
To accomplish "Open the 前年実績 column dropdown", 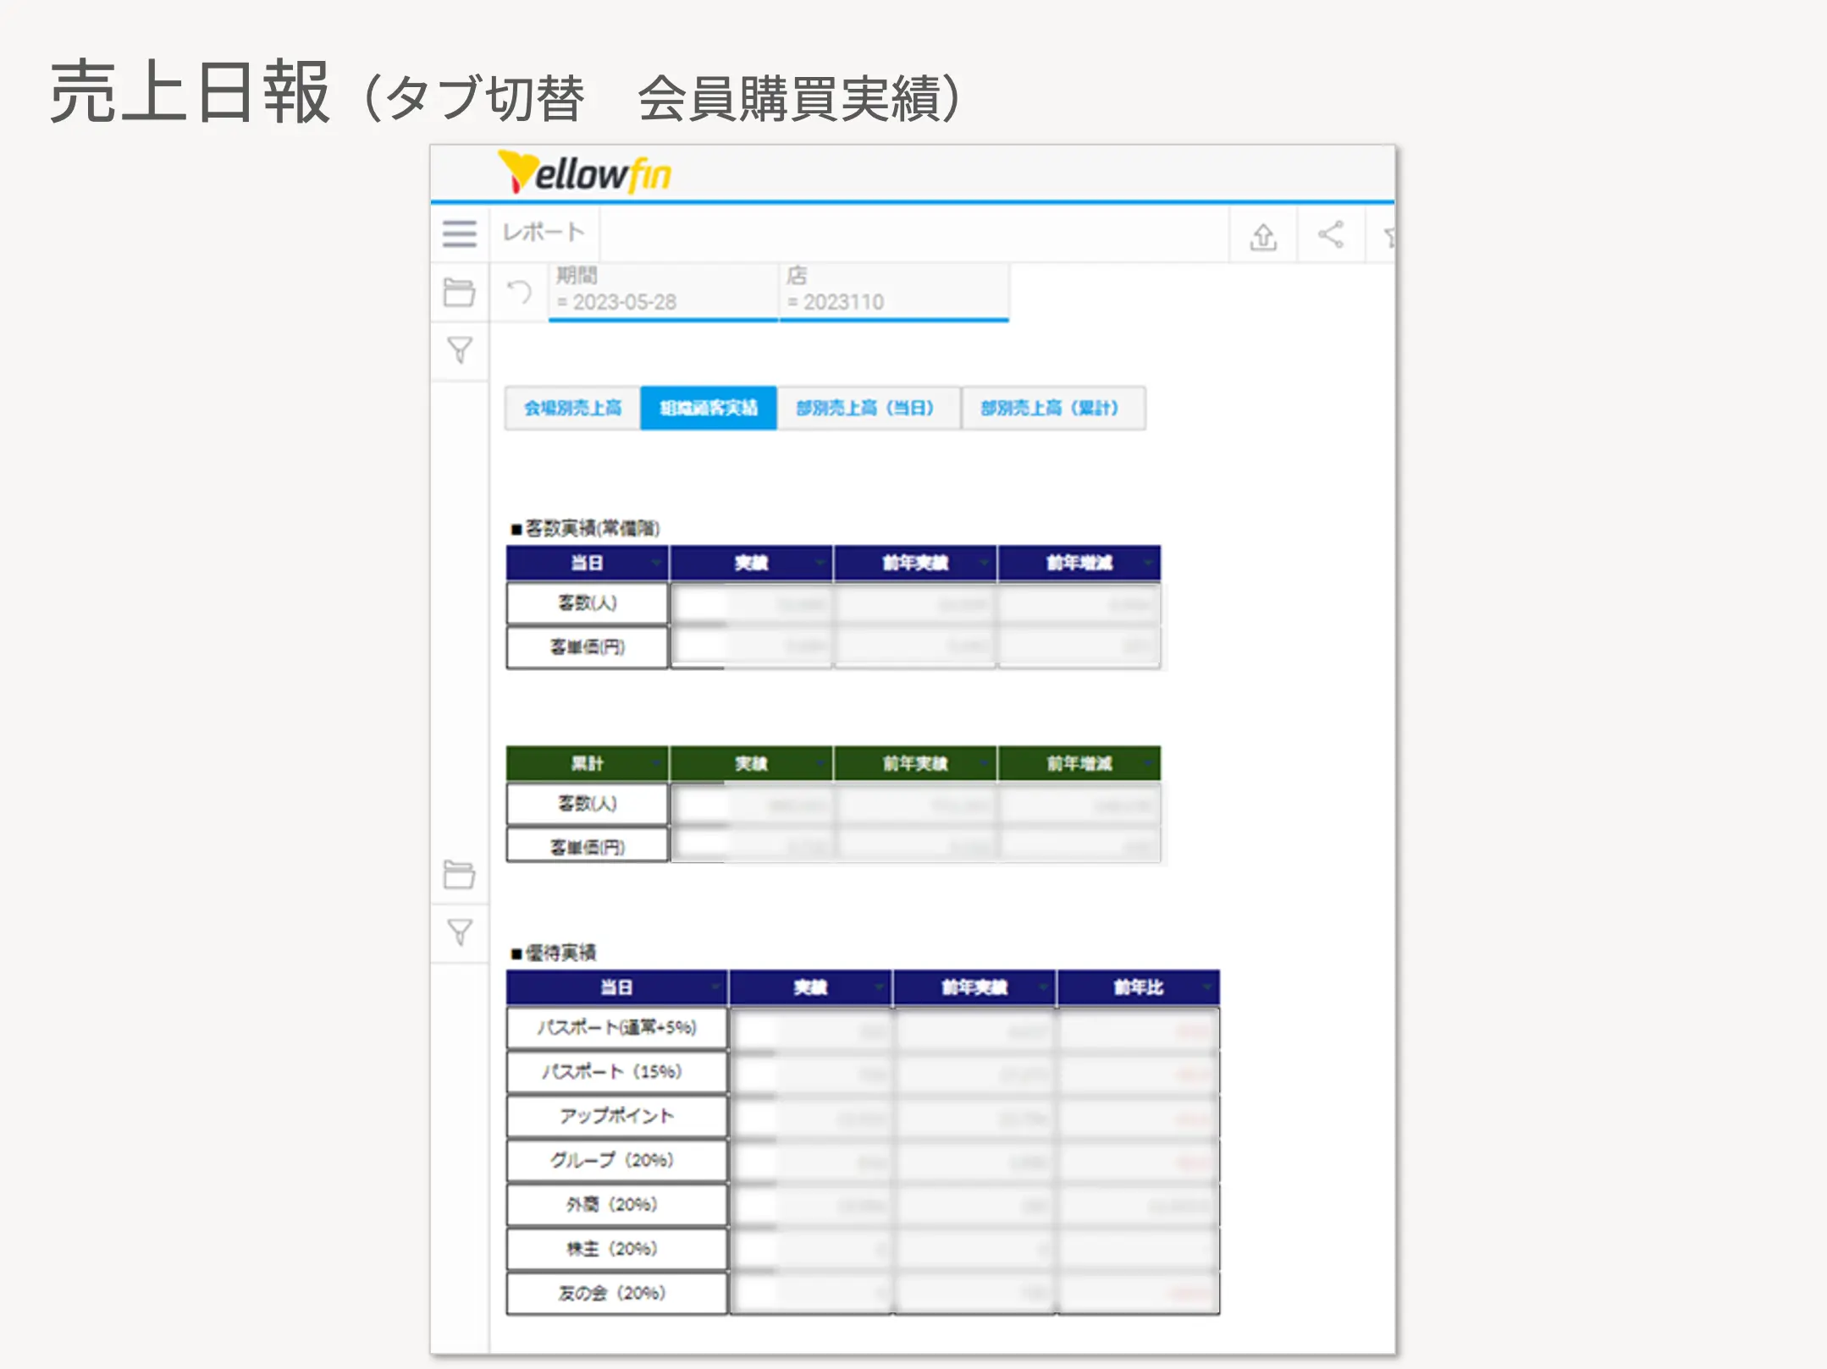I will pos(983,563).
